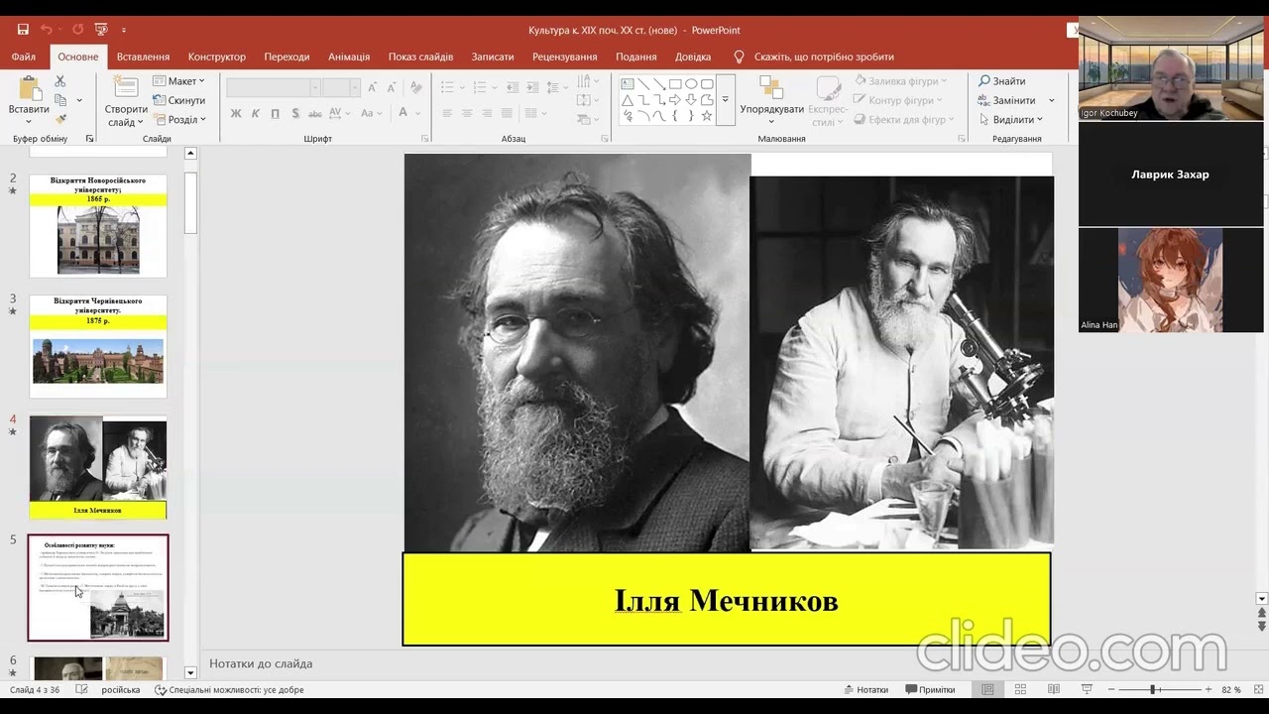Switch to Reading view icon
Screen dimensions: 1269x714
(x=1053, y=689)
